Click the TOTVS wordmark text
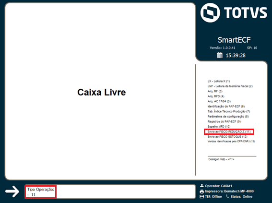This screenshot has width=272, height=203. pos(246,12)
